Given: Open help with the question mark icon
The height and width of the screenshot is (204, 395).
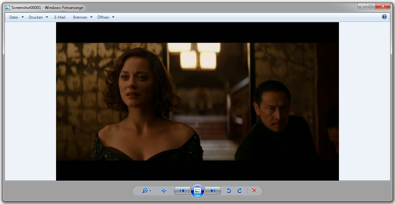Looking at the screenshot, I should click(x=384, y=17).
